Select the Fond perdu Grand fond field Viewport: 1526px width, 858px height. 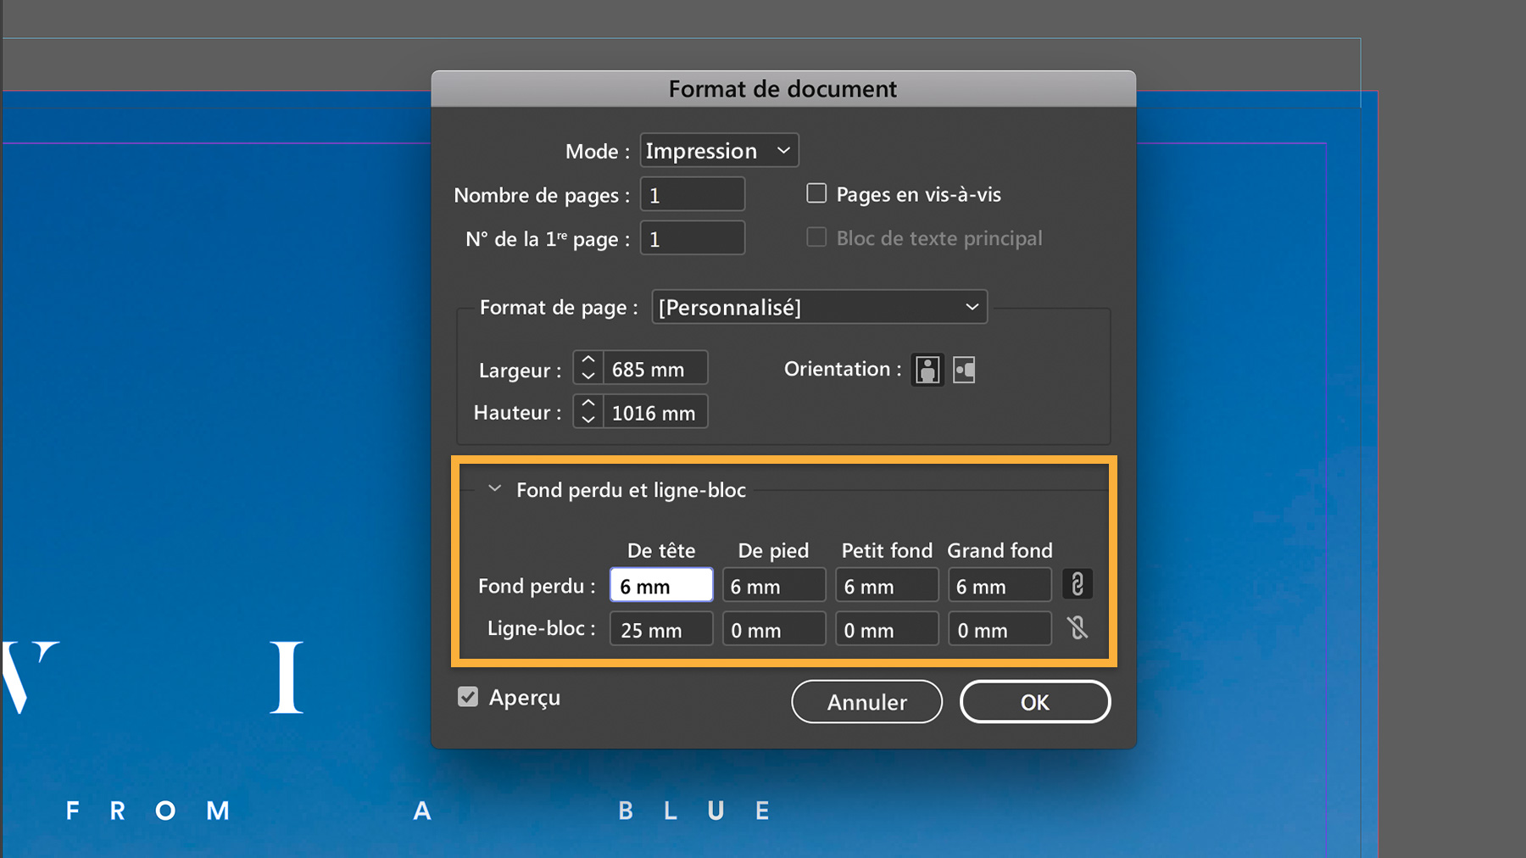pos(999,584)
